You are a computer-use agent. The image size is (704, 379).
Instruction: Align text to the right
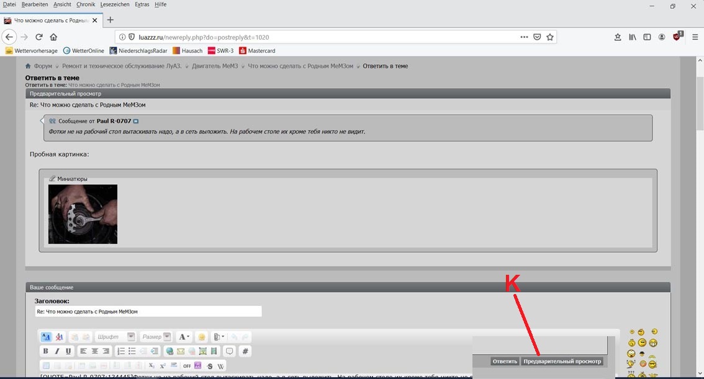point(106,351)
